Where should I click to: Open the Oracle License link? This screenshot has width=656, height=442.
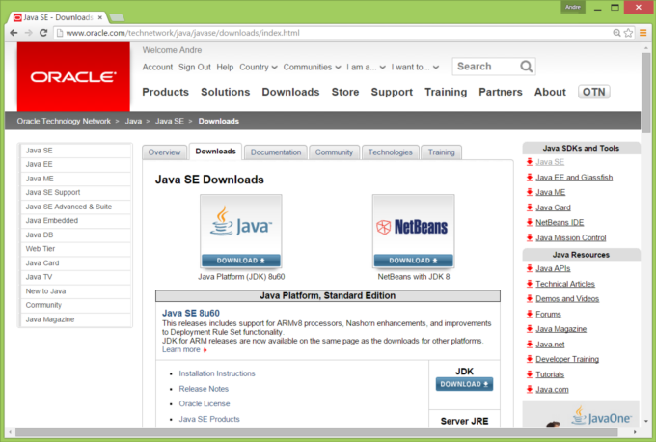tap(205, 404)
